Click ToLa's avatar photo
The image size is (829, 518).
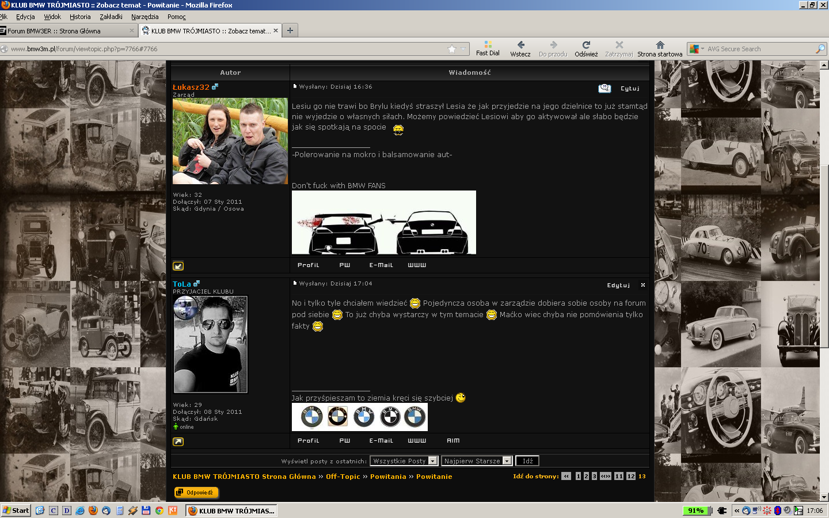coord(211,345)
